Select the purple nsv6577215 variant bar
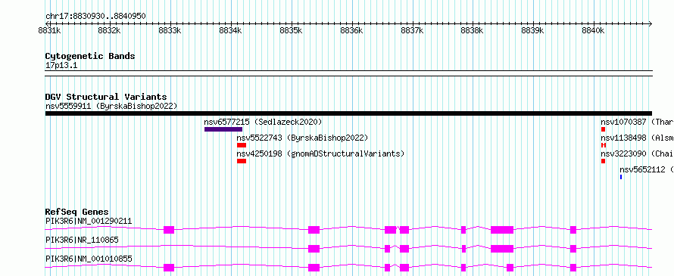 tap(223, 129)
